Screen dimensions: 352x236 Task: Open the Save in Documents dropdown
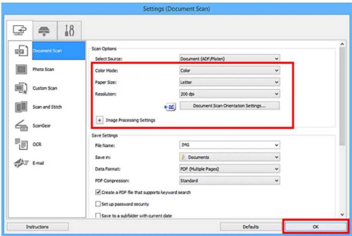[x=229, y=157]
